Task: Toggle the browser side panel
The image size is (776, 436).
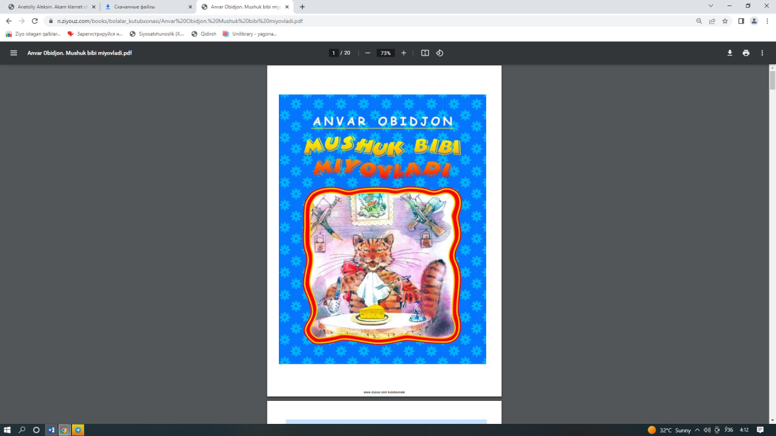Action: pos(741,21)
